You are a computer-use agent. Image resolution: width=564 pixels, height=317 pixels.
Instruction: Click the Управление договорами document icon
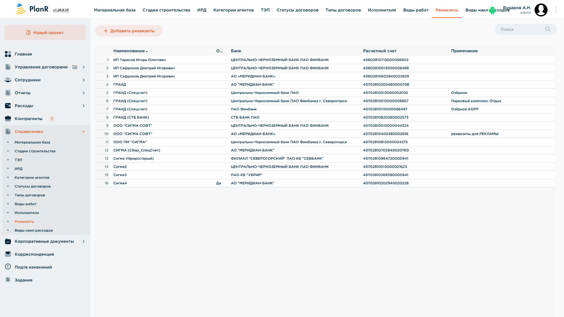point(8,67)
